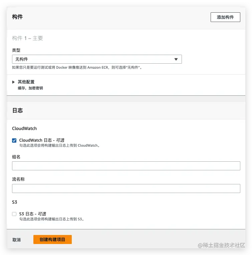Click the 构件 section heading
Screen dimensions: 252x255
(x=17, y=17)
